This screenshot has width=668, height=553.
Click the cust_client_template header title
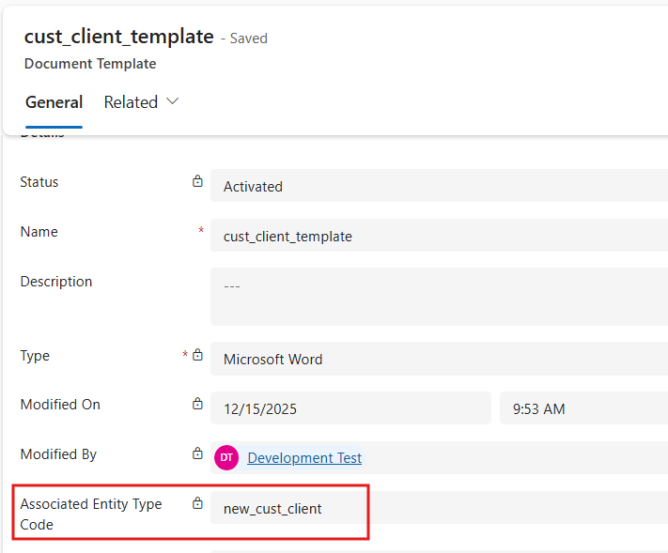click(118, 37)
